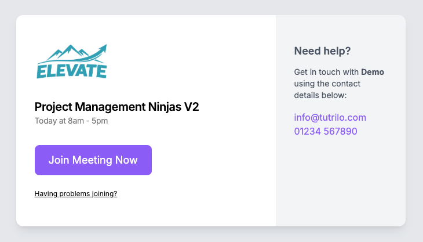Click the ELEVATE wordmark text

(71, 71)
